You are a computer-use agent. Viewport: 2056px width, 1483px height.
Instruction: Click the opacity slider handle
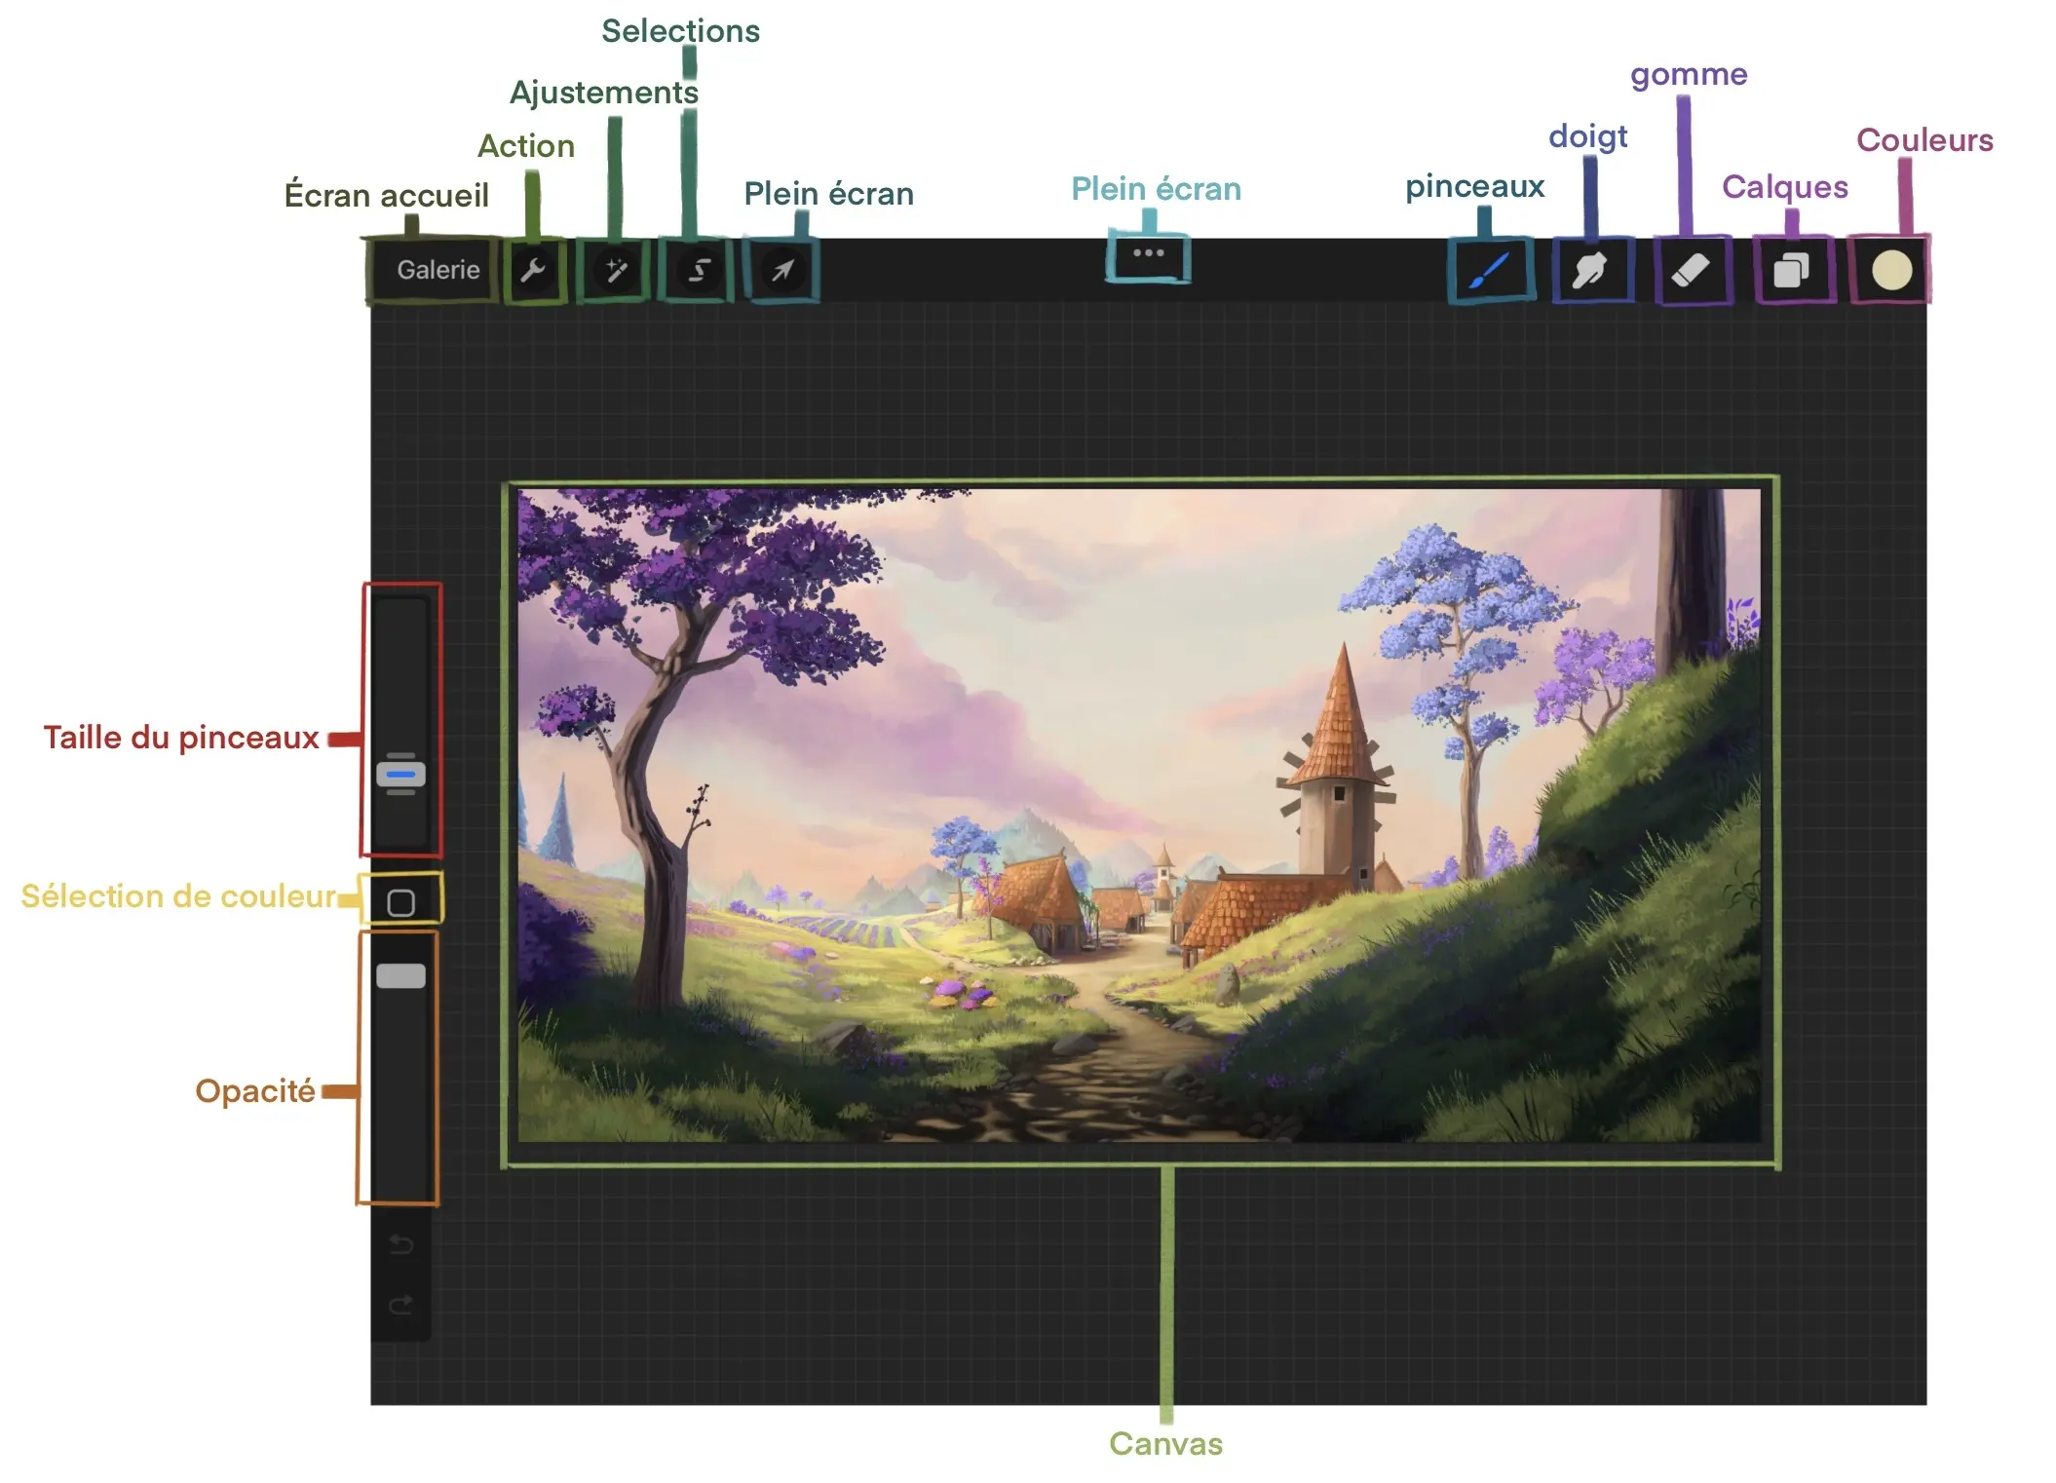(x=400, y=976)
